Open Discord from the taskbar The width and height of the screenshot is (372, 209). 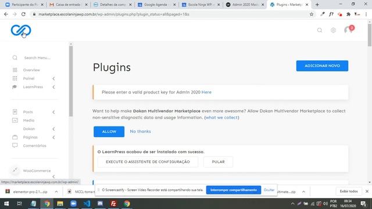coord(100,204)
